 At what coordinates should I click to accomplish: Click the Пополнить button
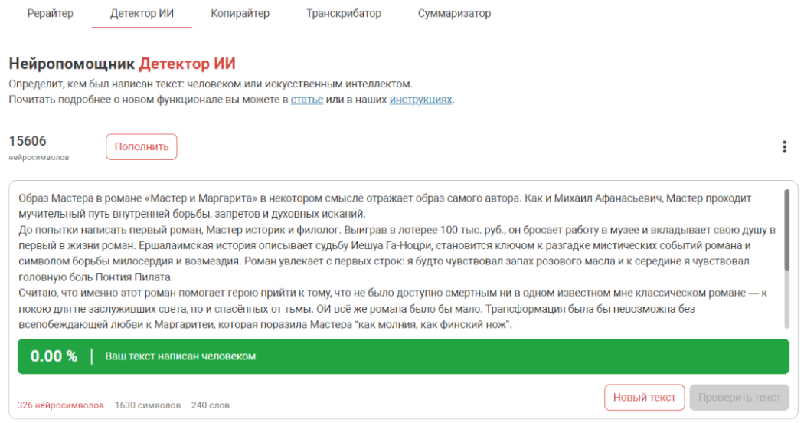coord(142,147)
